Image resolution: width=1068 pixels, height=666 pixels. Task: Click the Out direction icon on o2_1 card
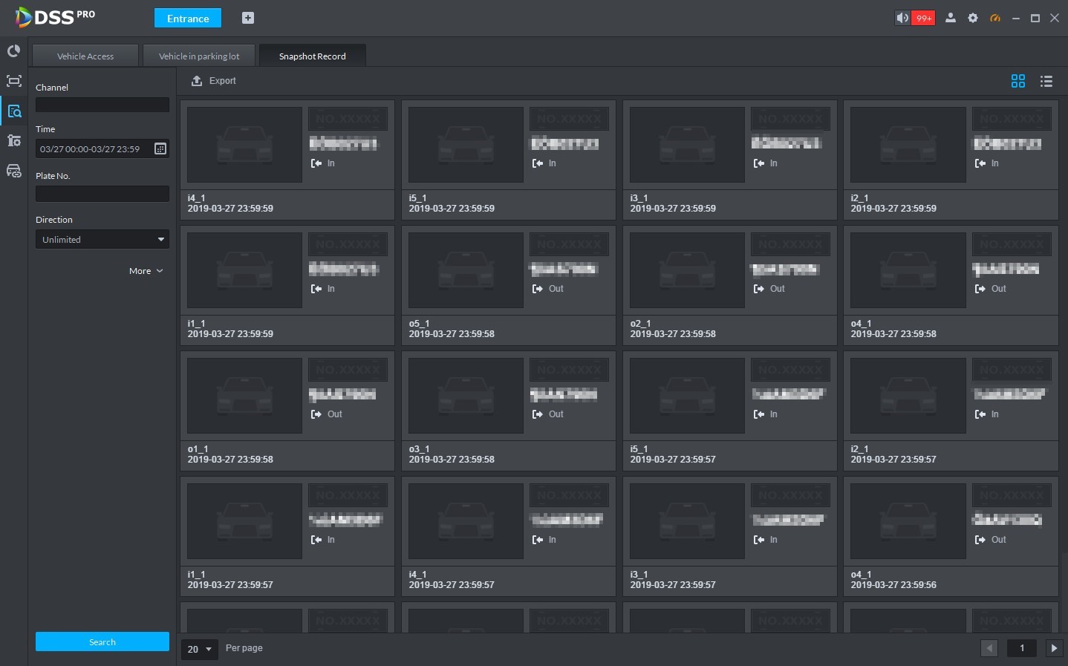[759, 289]
